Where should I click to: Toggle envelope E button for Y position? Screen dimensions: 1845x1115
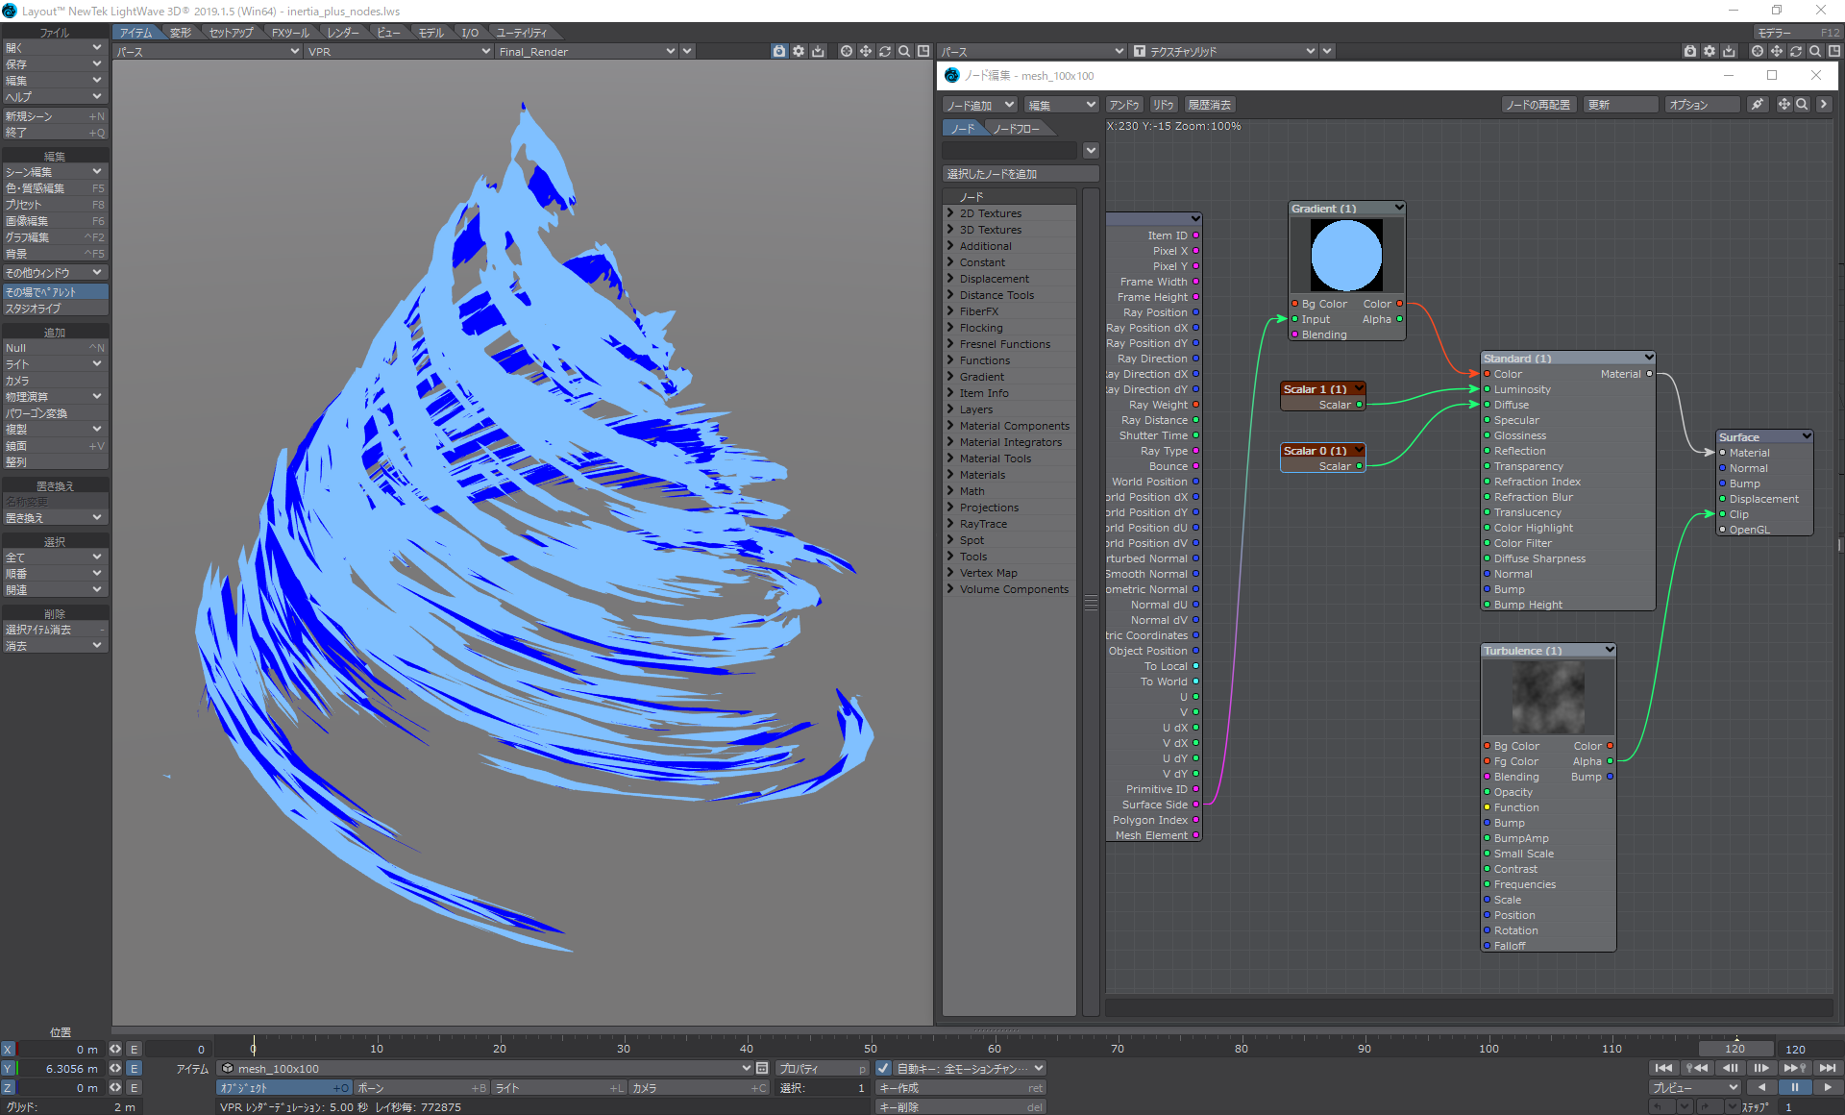[135, 1068]
